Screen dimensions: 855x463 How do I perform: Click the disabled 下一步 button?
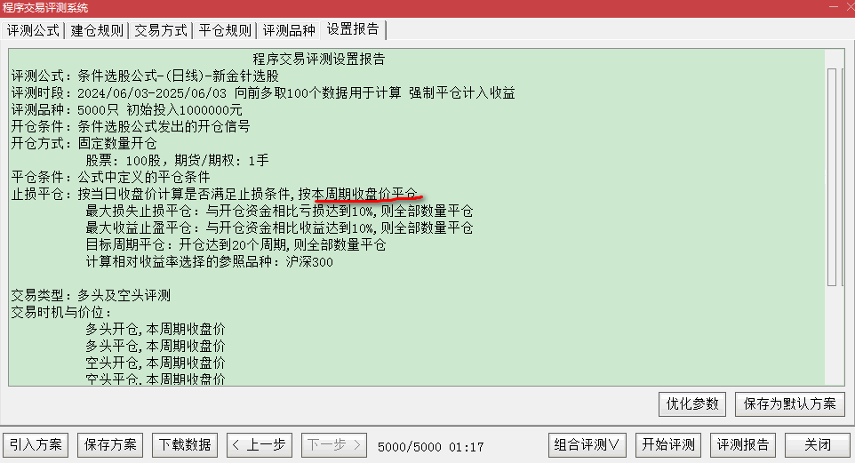(x=333, y=445)
